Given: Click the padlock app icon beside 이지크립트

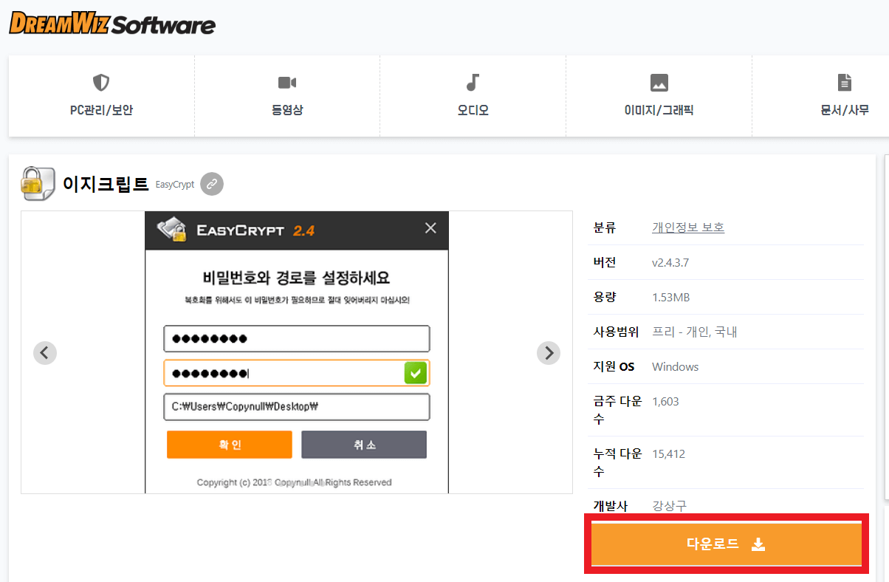Looking at the screenshot, I should (x=38, y=182).
